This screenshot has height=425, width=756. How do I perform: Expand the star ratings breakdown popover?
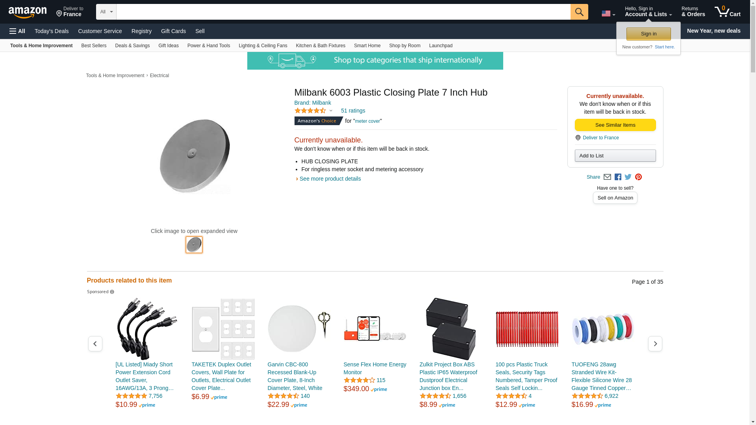314,111
